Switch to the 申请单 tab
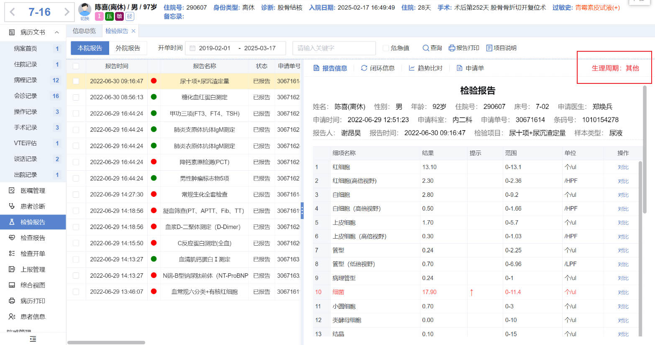Image resolution: width=655 pixels, height=345 pixels. [x=470, y=68]
